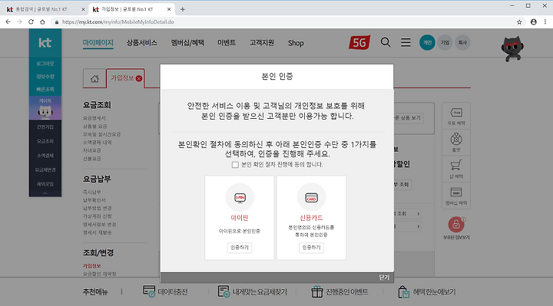Screen dimensions: 553x306
Task: Click the black cat mascot icon
Action: coord(512,48)
